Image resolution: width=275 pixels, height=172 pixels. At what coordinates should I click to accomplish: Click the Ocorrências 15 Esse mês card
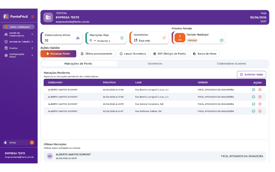149,38
